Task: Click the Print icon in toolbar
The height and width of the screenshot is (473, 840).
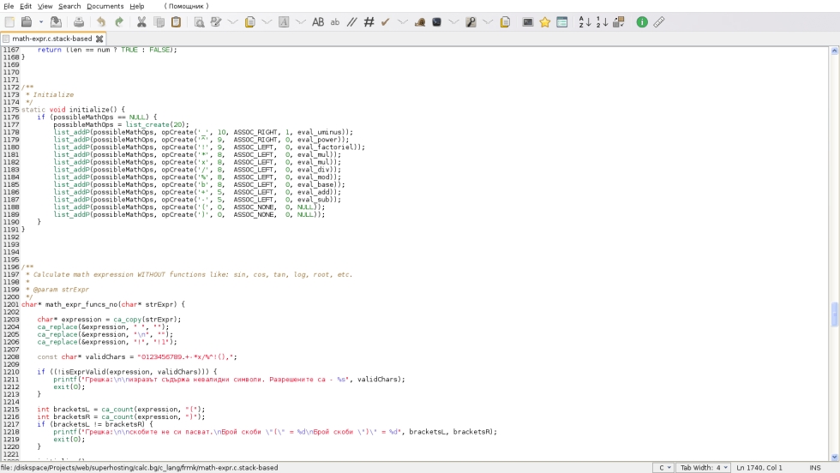Action: coord(78,22)
